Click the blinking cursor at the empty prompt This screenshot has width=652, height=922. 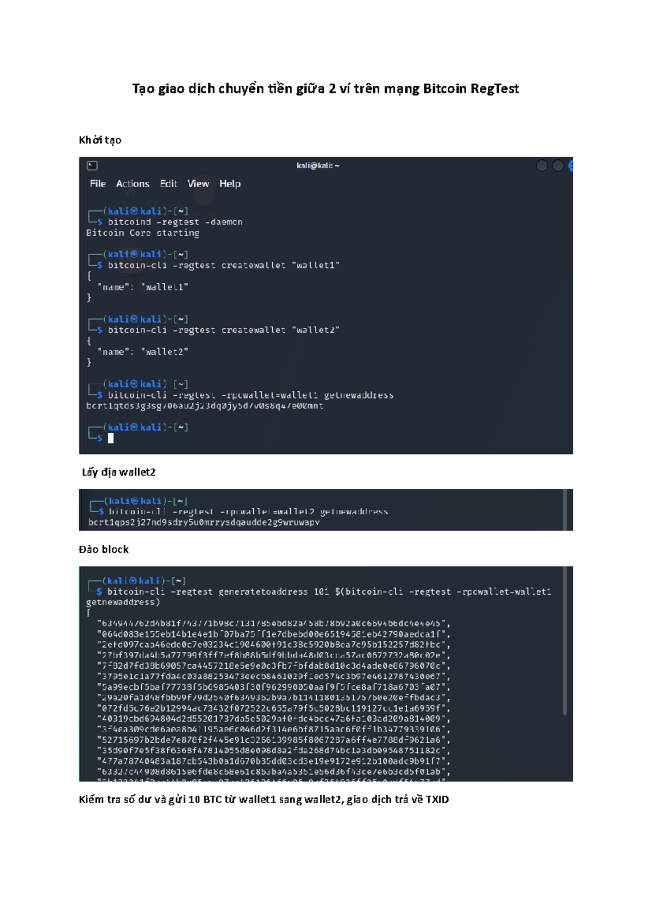click(x=111, y=438)
